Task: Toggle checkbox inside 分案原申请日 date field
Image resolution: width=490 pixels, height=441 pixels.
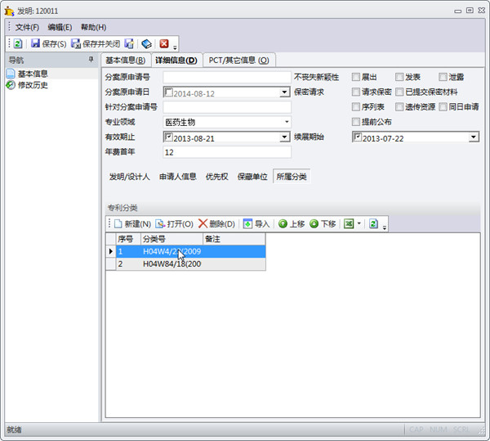Action: pyautogui.click(x=169, y=92)
